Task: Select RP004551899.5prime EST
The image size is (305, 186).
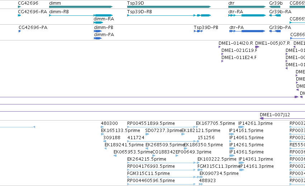Action: tap(161, 127)
